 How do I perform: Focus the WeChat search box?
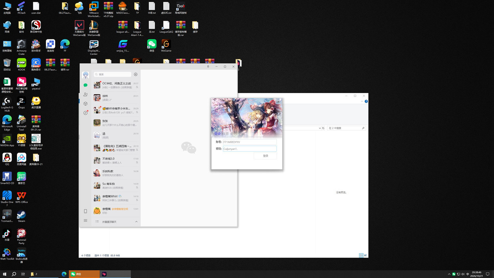[113, 74]
